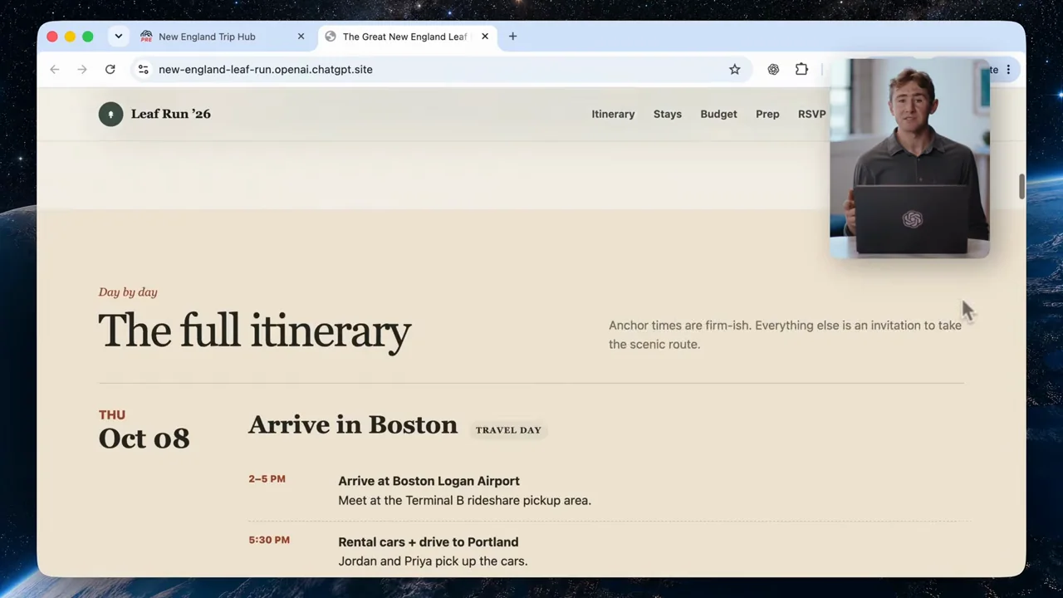1063x598 pixels.
Task: Click the Leaf Run '26 site title
Action: coord(170,114)
